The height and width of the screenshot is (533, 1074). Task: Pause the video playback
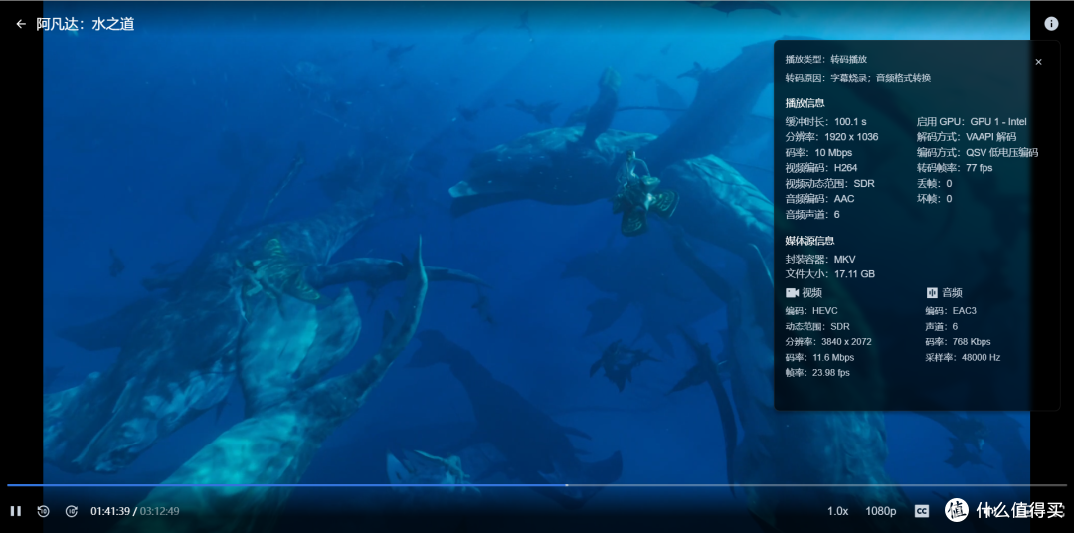tap(16, 511)
